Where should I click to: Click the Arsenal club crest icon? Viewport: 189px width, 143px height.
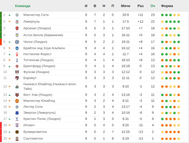(x=17, y=28)
